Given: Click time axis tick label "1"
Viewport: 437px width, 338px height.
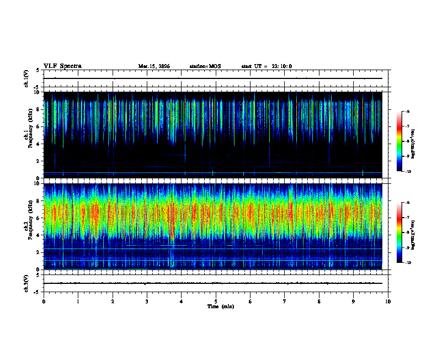Looking at the screenshot, I should coord(78,302).
